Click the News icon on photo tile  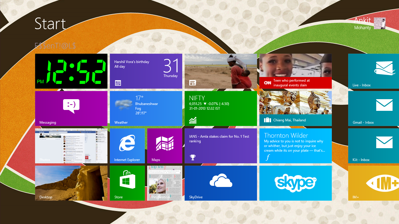192,83
